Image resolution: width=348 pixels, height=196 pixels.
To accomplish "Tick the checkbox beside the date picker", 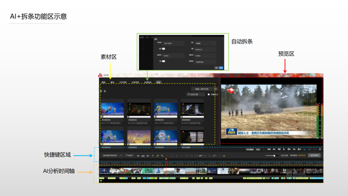I will pos(209,94).
